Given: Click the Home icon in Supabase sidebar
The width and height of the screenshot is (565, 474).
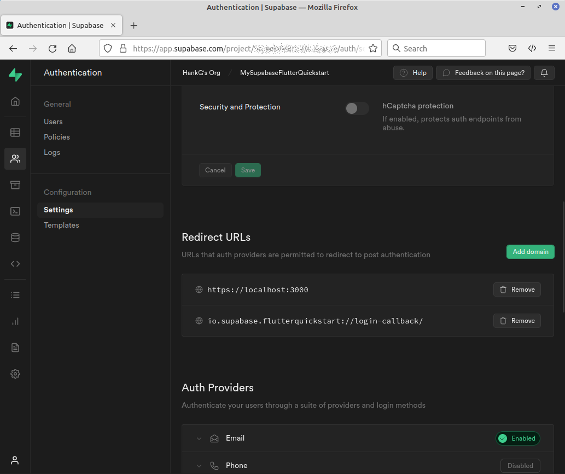Looking at the screenshot, I should pyautogui.click(x=15, y=101).
